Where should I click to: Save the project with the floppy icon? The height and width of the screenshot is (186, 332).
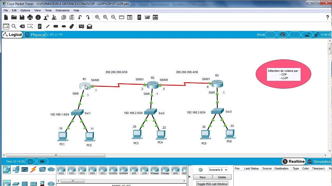(x=22, y=17)
